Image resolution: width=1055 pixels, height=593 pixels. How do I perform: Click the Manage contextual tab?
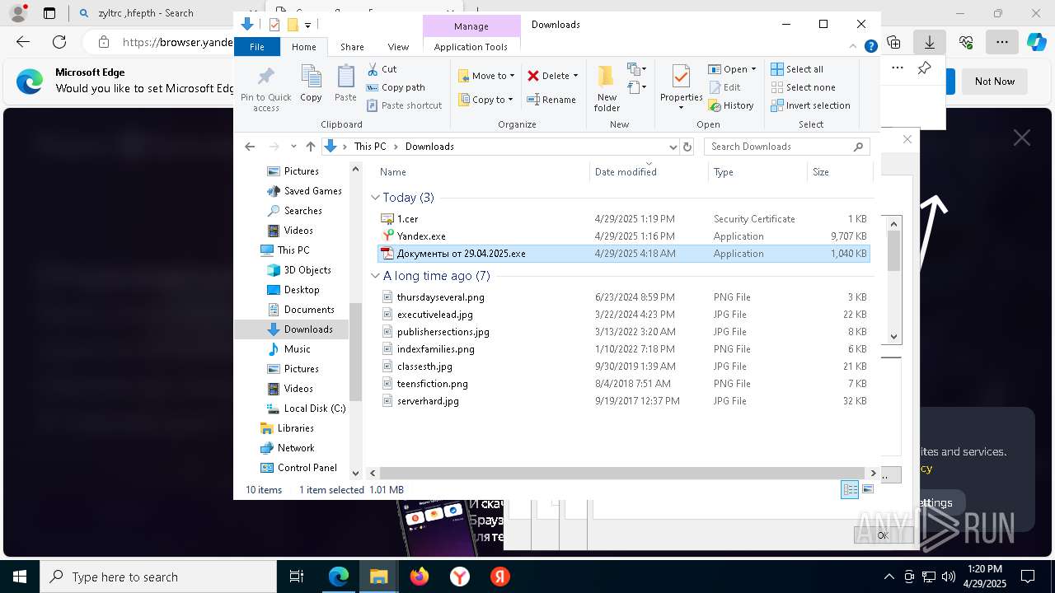(x=471, y=26)
